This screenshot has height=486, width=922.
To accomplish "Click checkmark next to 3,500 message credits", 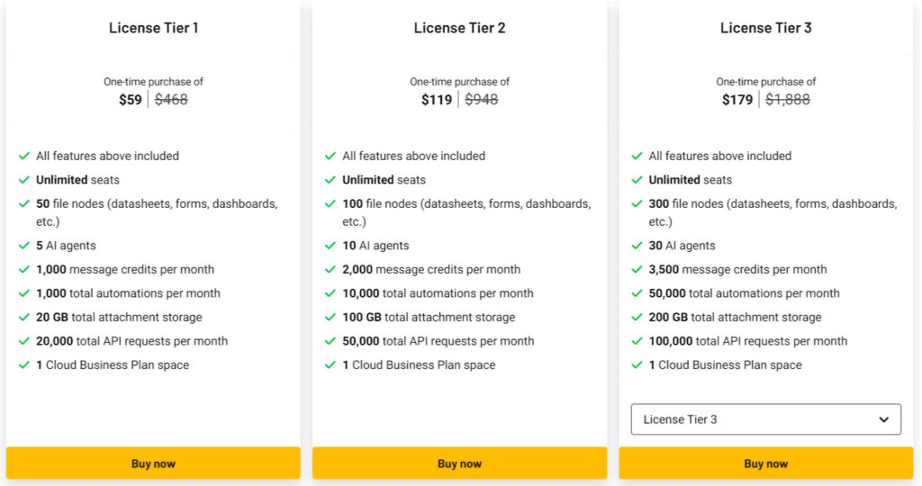I will [x=637, y=270].
